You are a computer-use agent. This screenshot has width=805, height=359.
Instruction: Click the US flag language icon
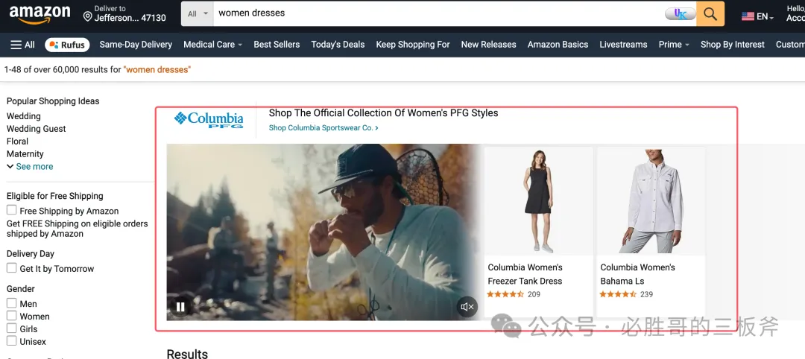point(748,16)
